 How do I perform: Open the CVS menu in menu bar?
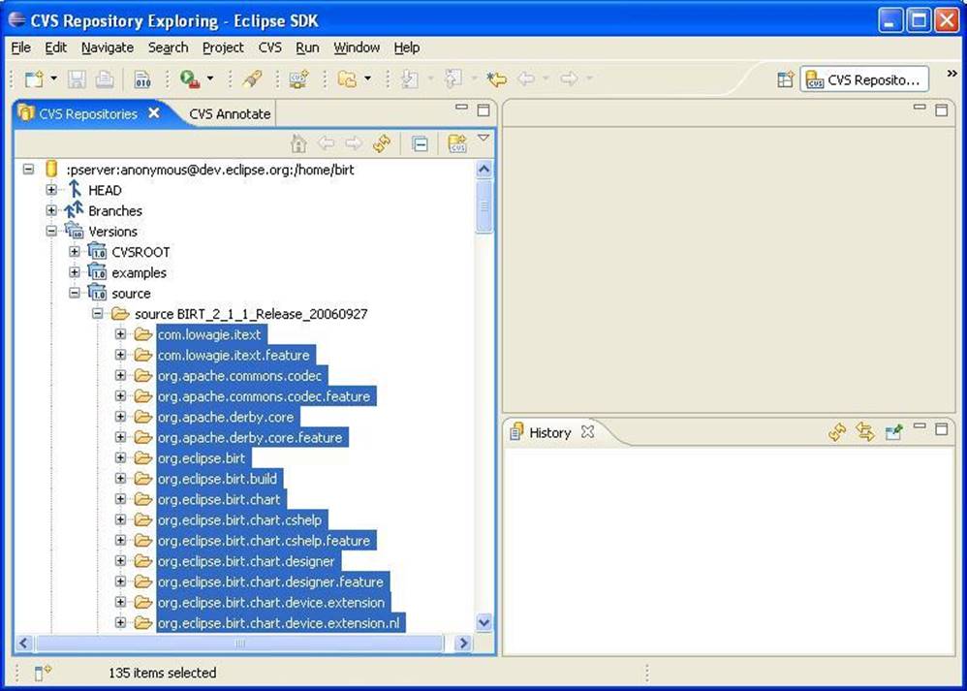point(269,47)
